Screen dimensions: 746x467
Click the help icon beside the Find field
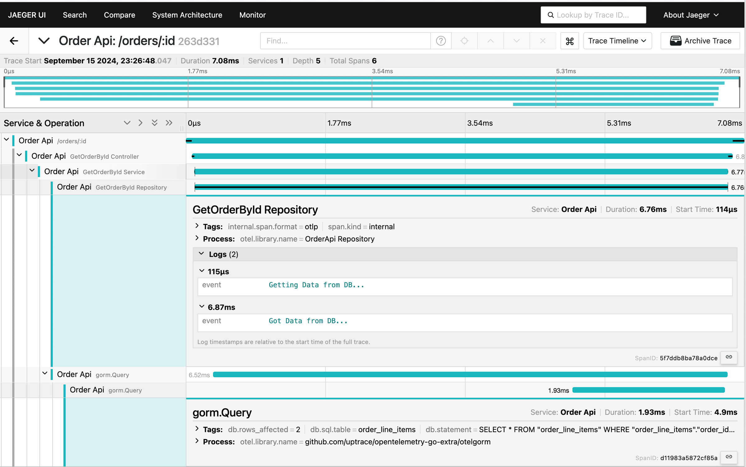tap(441, 41)
